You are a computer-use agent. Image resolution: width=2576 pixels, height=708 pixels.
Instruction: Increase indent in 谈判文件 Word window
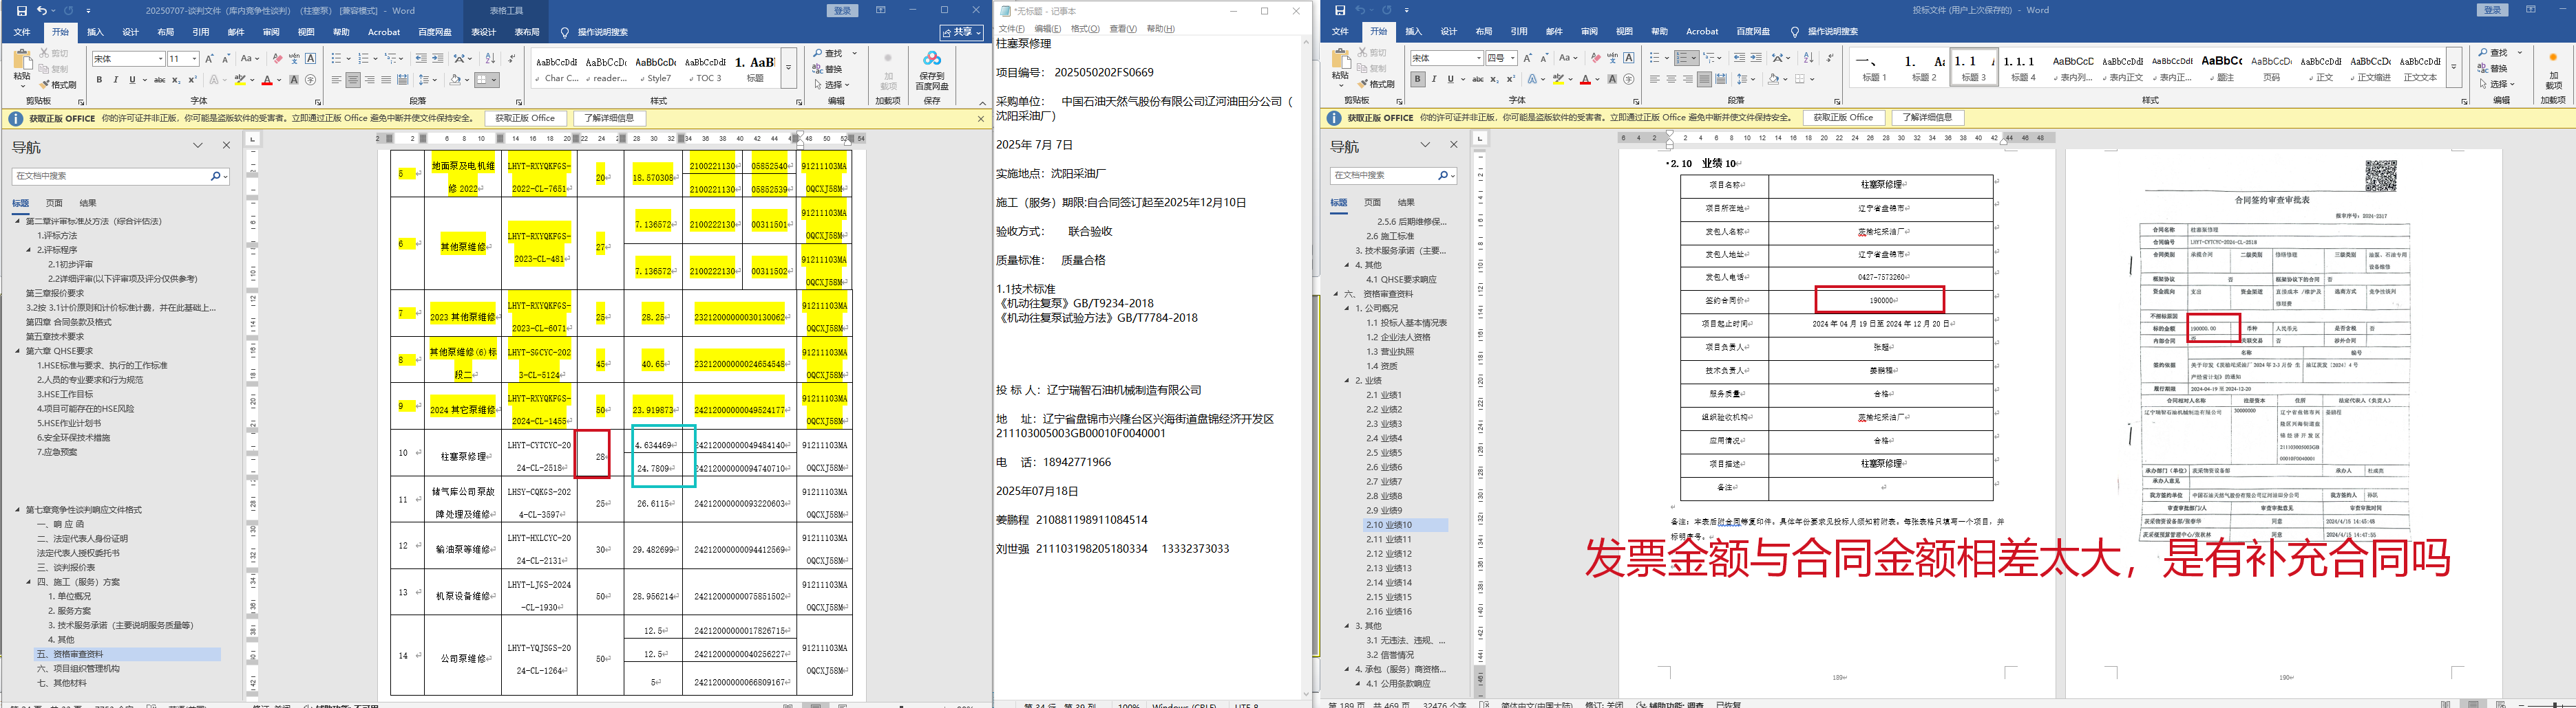click(438, 59)
